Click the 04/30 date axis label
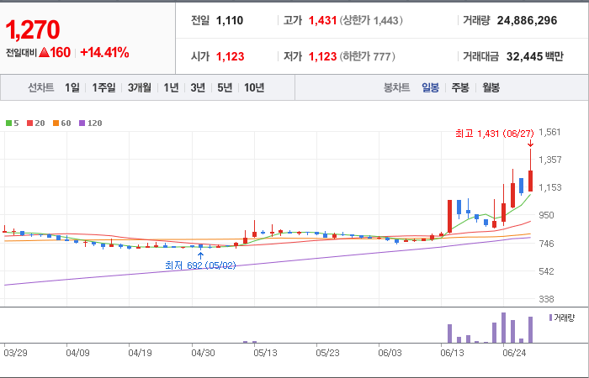 coord(203,354)
